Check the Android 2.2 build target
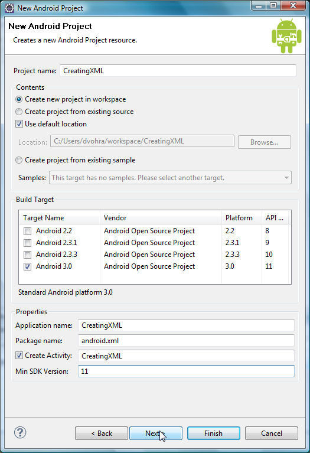The image size is (310, 453). pyautogui.click(x=27, y=231)
